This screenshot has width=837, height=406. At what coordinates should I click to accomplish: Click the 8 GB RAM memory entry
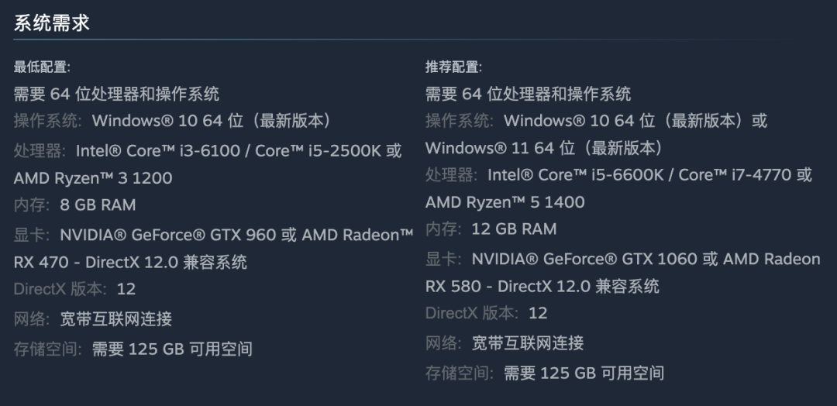point(98,205)
